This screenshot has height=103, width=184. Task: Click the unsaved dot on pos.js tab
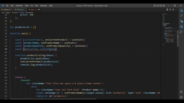click(x=39, y=9)
